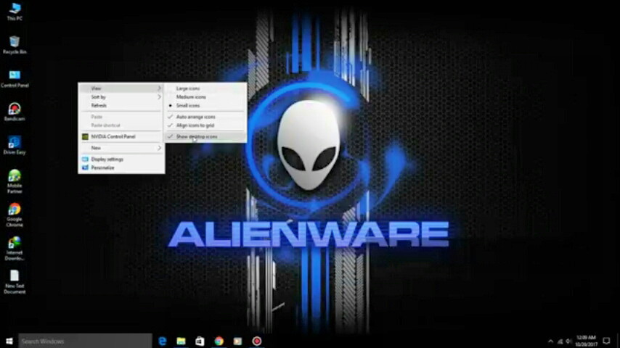Viewport: 620px width, 348px height.
Task: Open Action Center notifications icon
Action: [x=606, y=341]
